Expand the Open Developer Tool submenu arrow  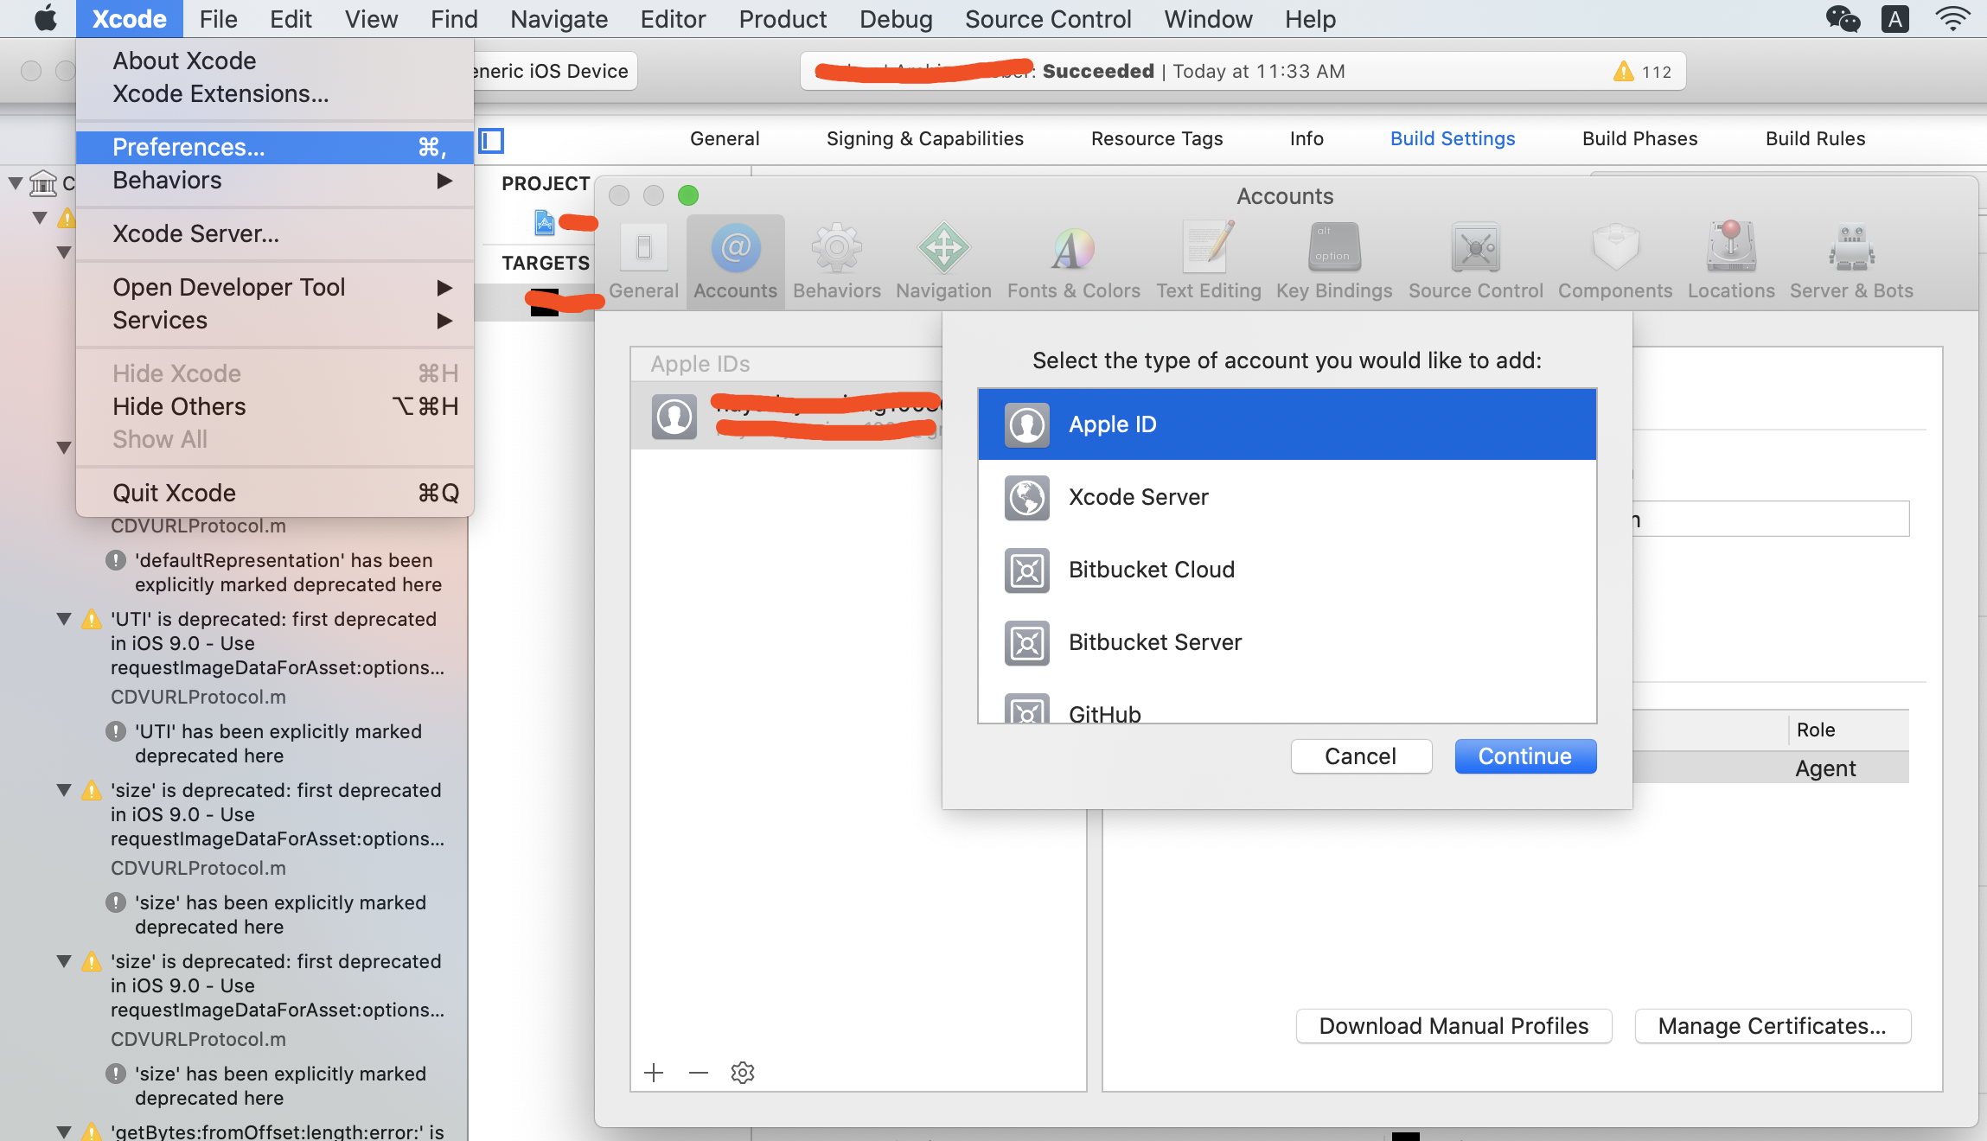[x=444, y=287]
